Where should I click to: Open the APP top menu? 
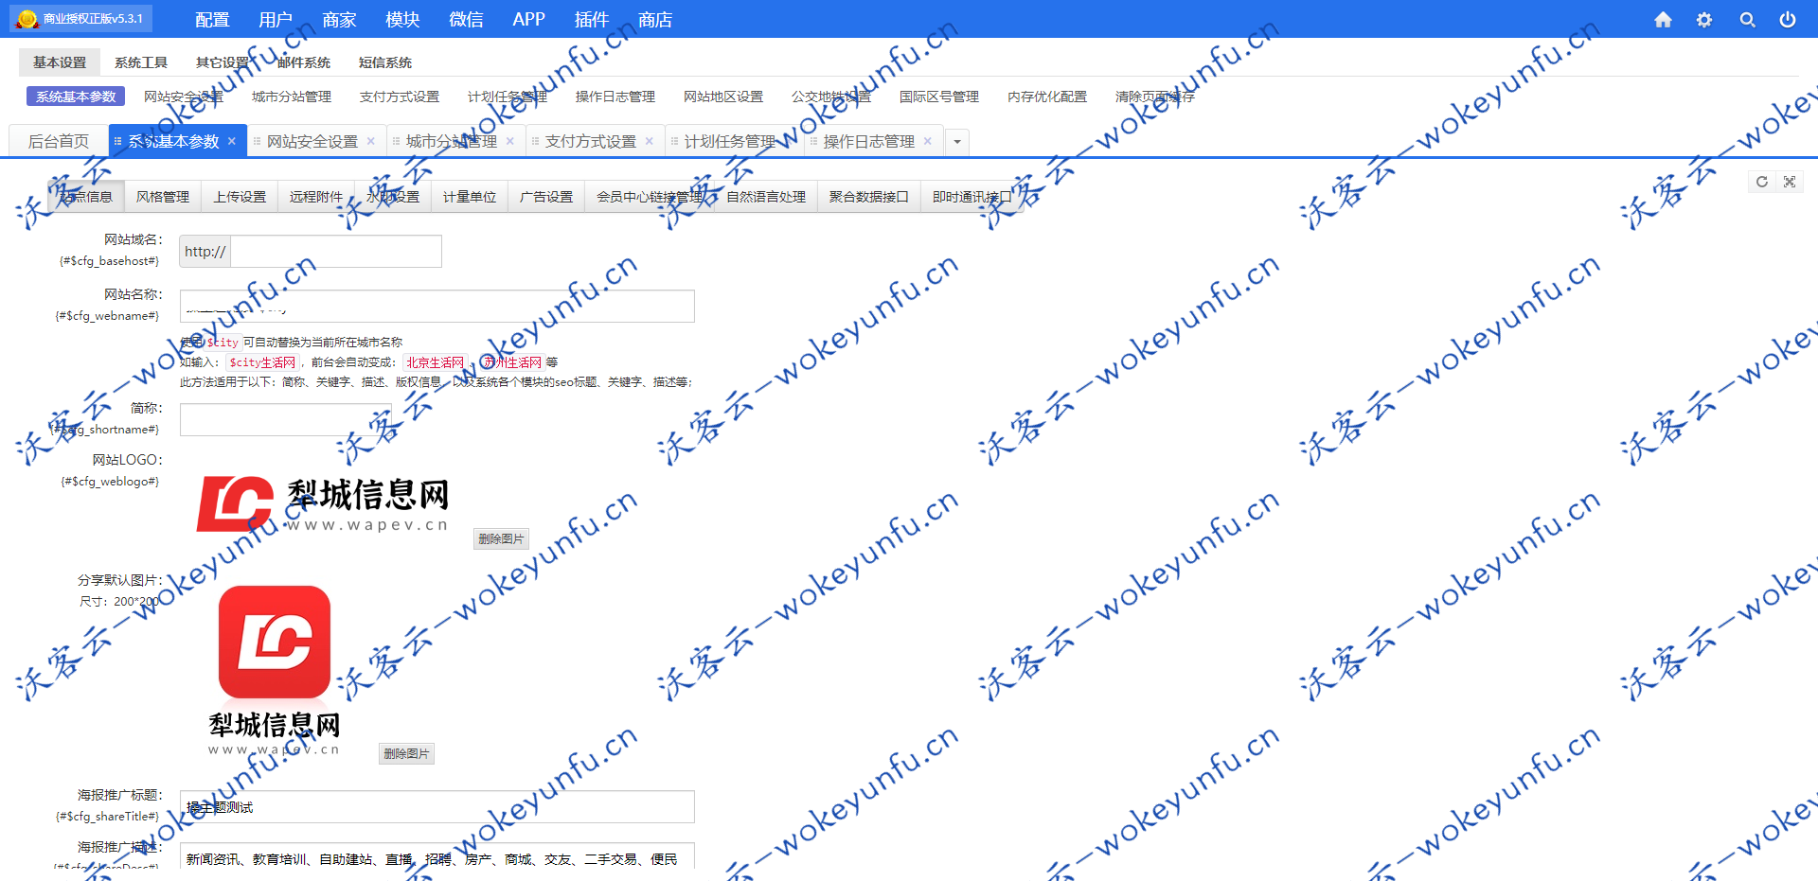coord(528,19)
